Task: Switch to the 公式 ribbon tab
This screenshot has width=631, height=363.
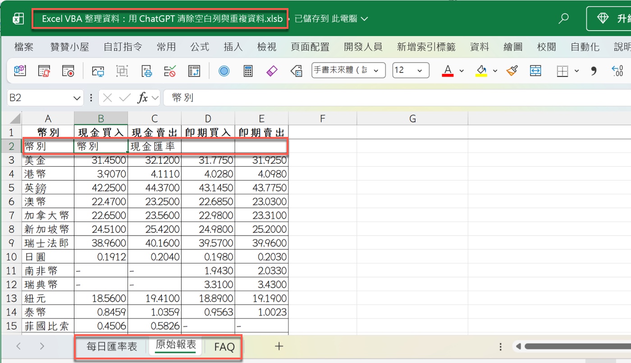Action: click(199, 47)
